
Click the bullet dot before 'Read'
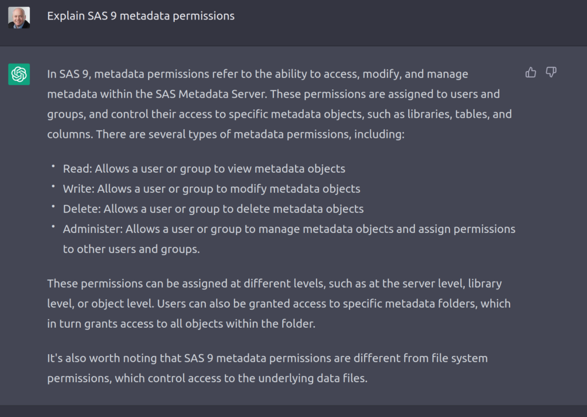pos(53,166)
